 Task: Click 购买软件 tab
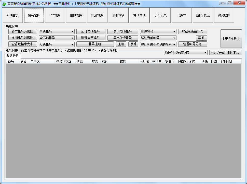[224, 15]
